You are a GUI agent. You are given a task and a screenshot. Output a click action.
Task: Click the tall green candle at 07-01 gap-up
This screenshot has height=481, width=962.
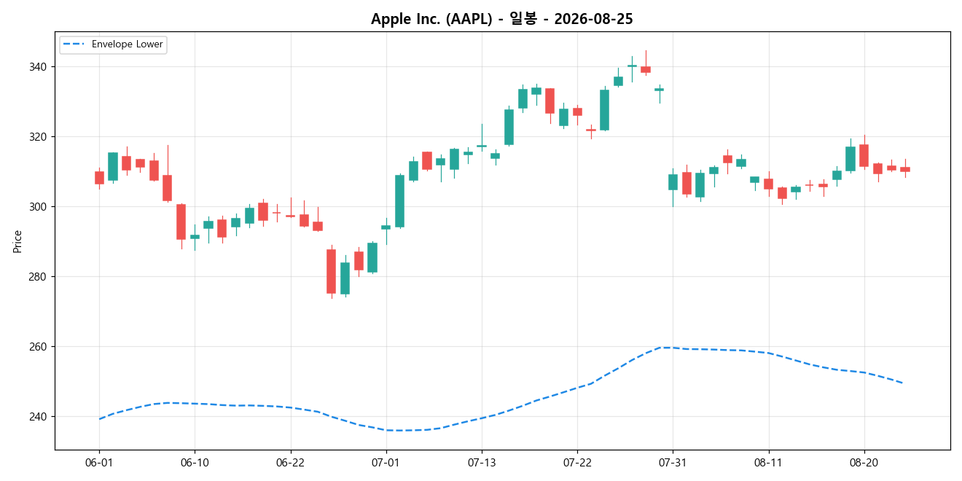pos(399,201)
